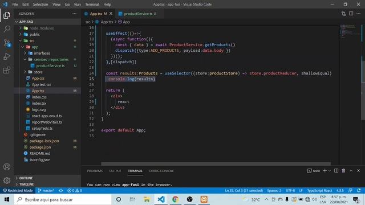Open notifications bell in status bar
This screenshot has height=205, width=365.
(359, 190)
